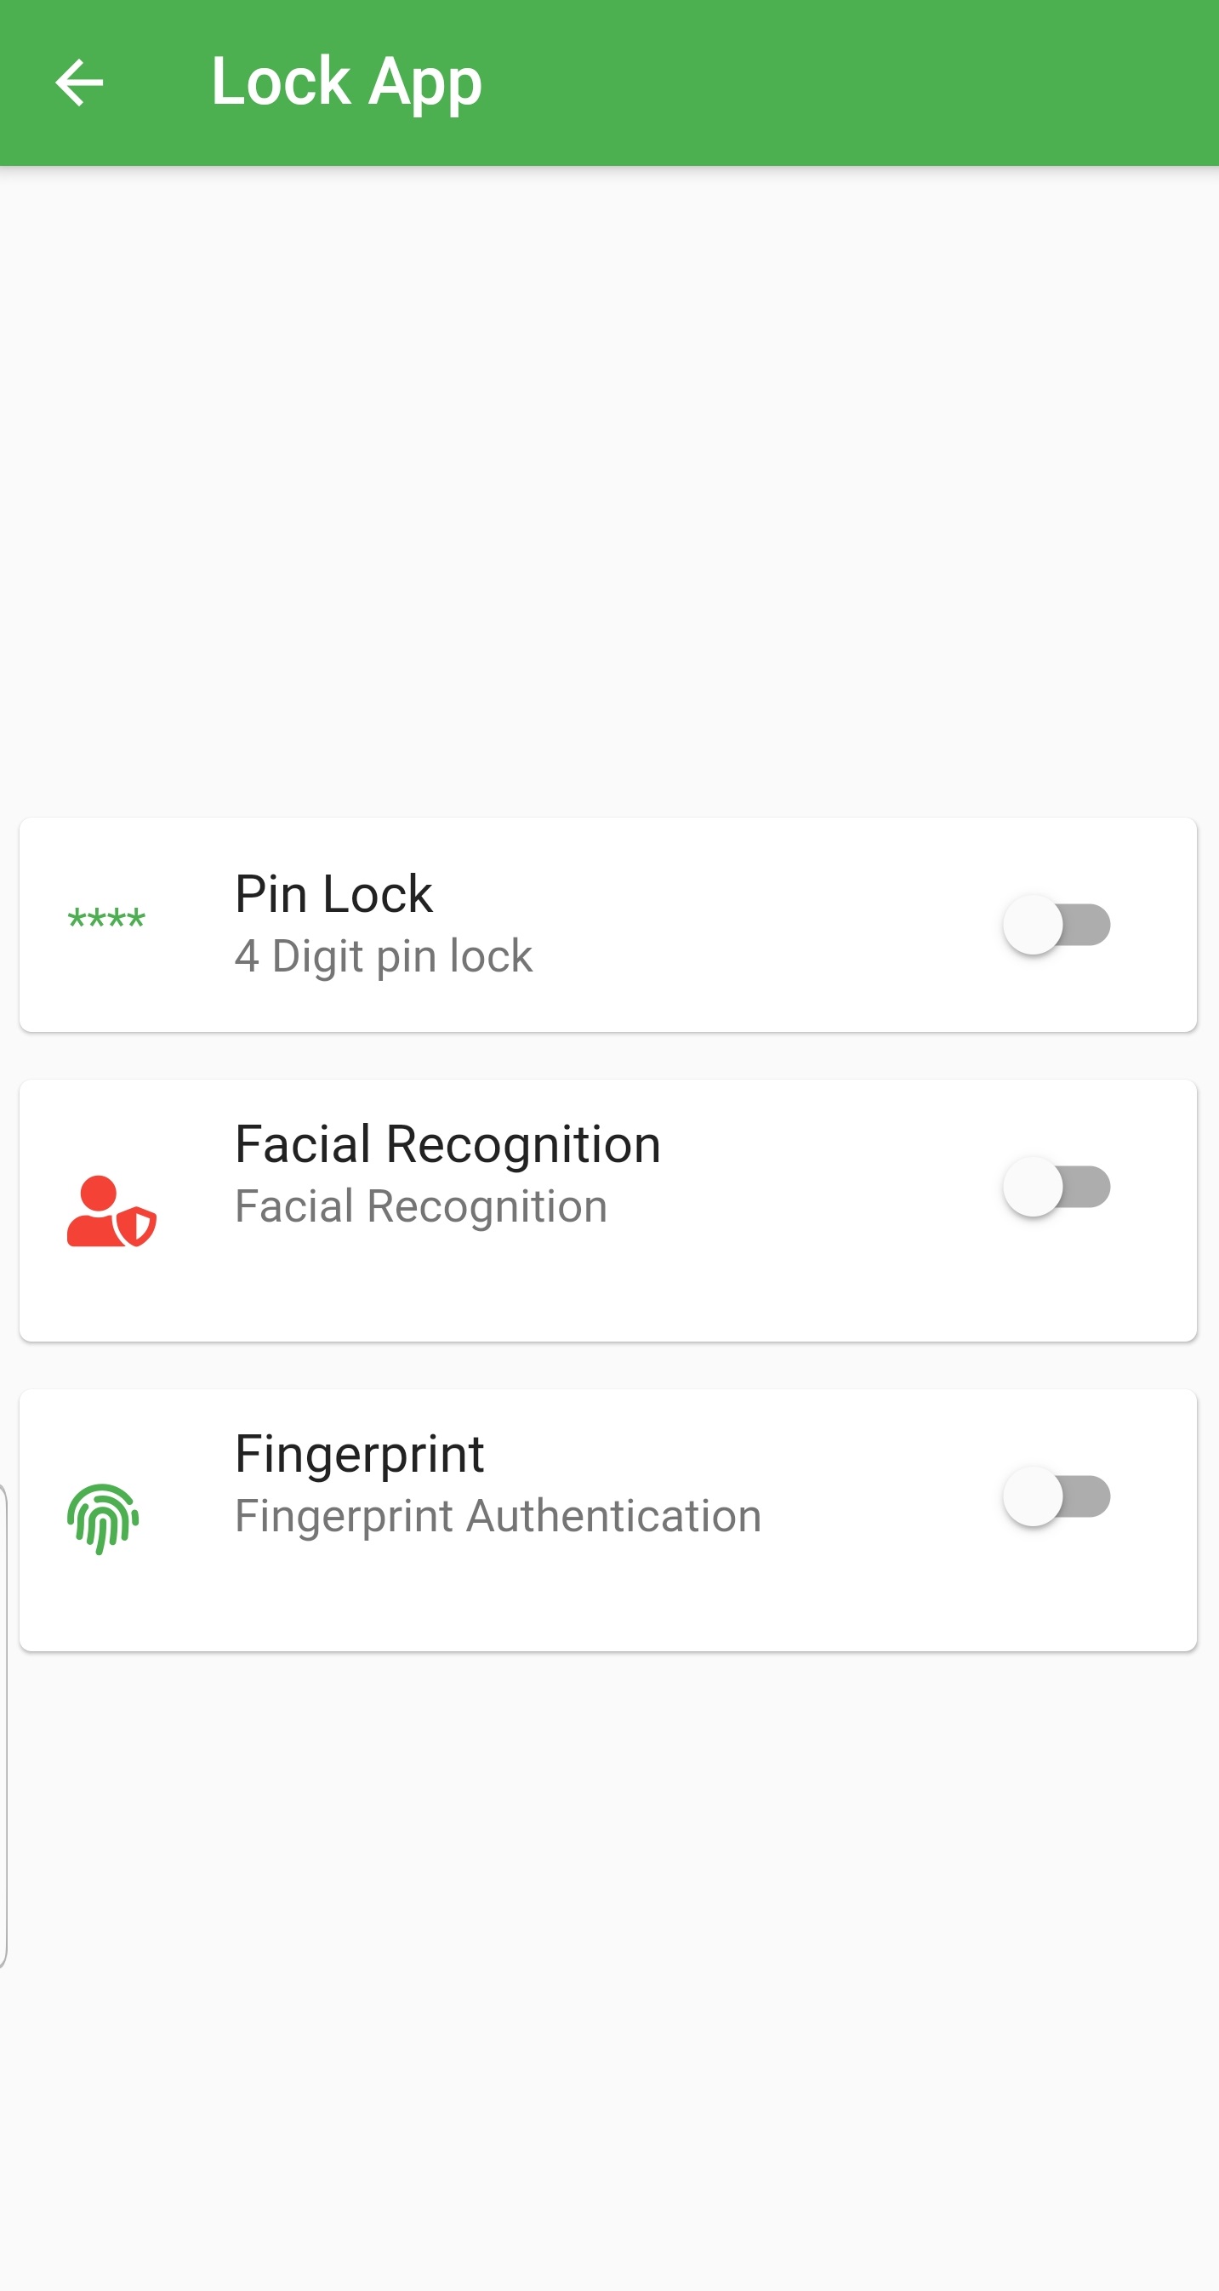Screen dimensions: 1219x2291
Task: Click the grey 'Facial Recognition' subtitle text
Action: tap(420, 1207)
